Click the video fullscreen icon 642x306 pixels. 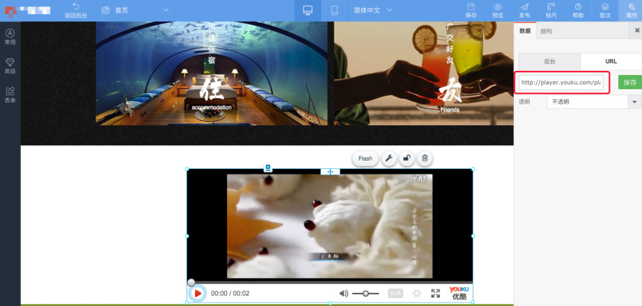[x=435, y=293]
